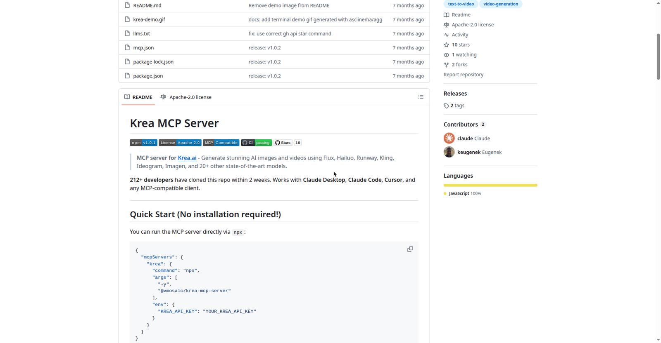This screenshot has width=661, height=343.
Task: Click Report repository link
Action: click(463, 75)
